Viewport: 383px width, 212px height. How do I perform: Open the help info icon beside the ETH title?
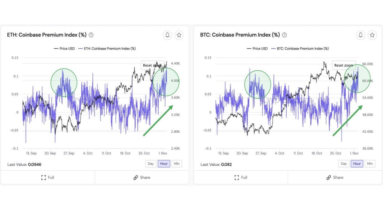coord(91,35)
